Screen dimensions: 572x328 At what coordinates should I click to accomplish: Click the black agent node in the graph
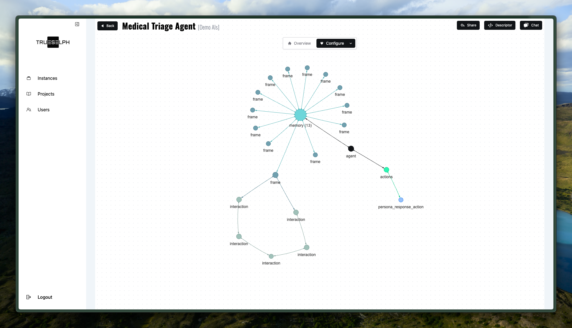click(x=351, y=148)
